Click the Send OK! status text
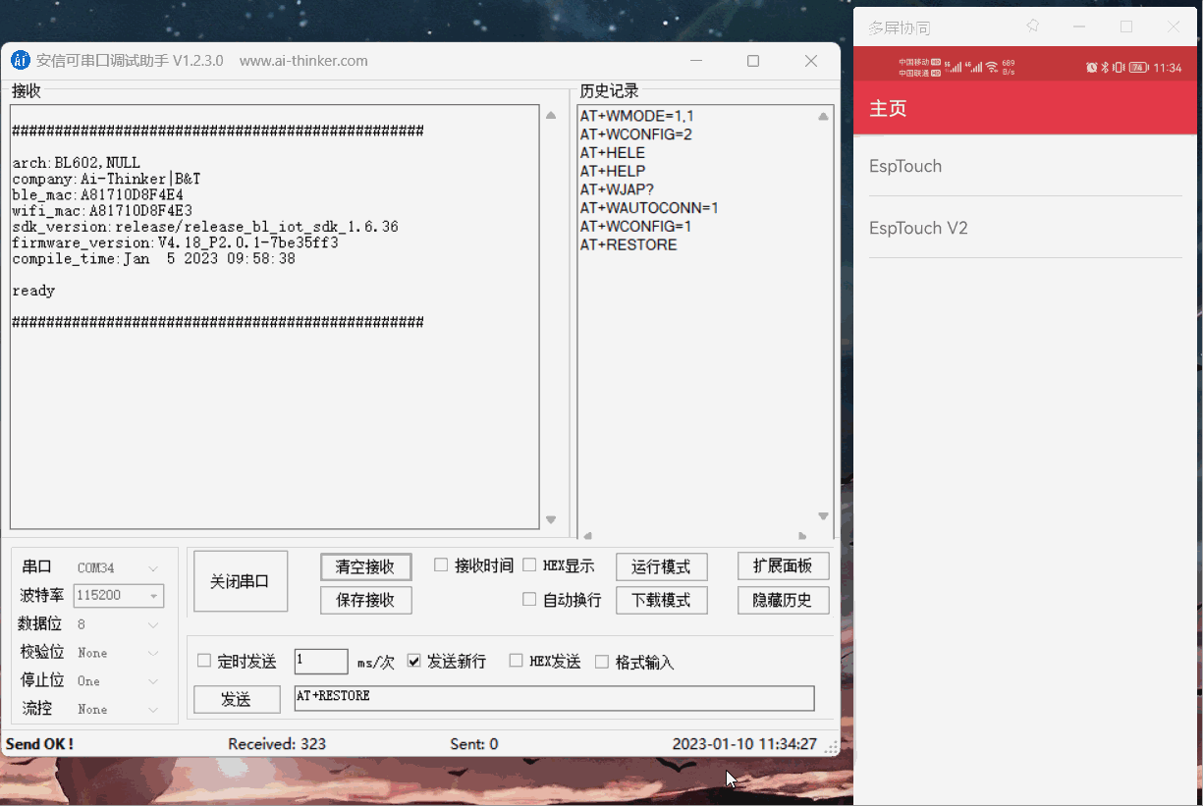 40,744
